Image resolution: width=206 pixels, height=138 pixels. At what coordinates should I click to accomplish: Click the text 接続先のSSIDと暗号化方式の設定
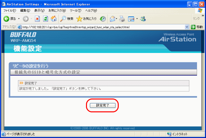coord(47,72)
